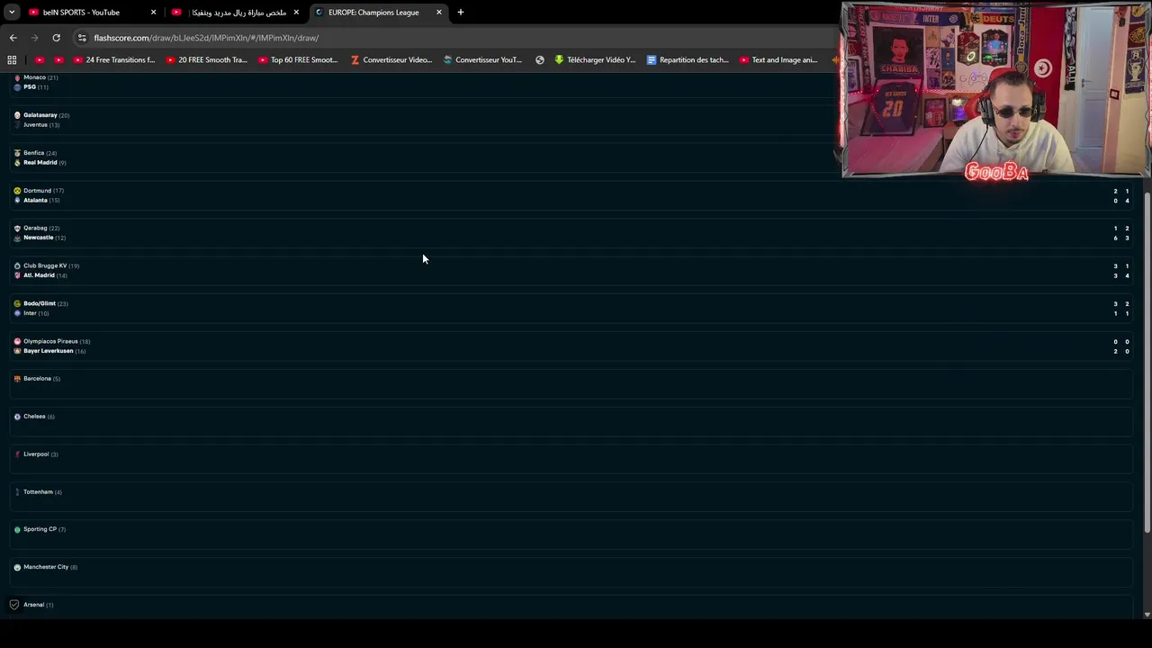Screen dimensions: 1152x648
Task: Click the scrollbar down arrow
Action: point(1147,615)
